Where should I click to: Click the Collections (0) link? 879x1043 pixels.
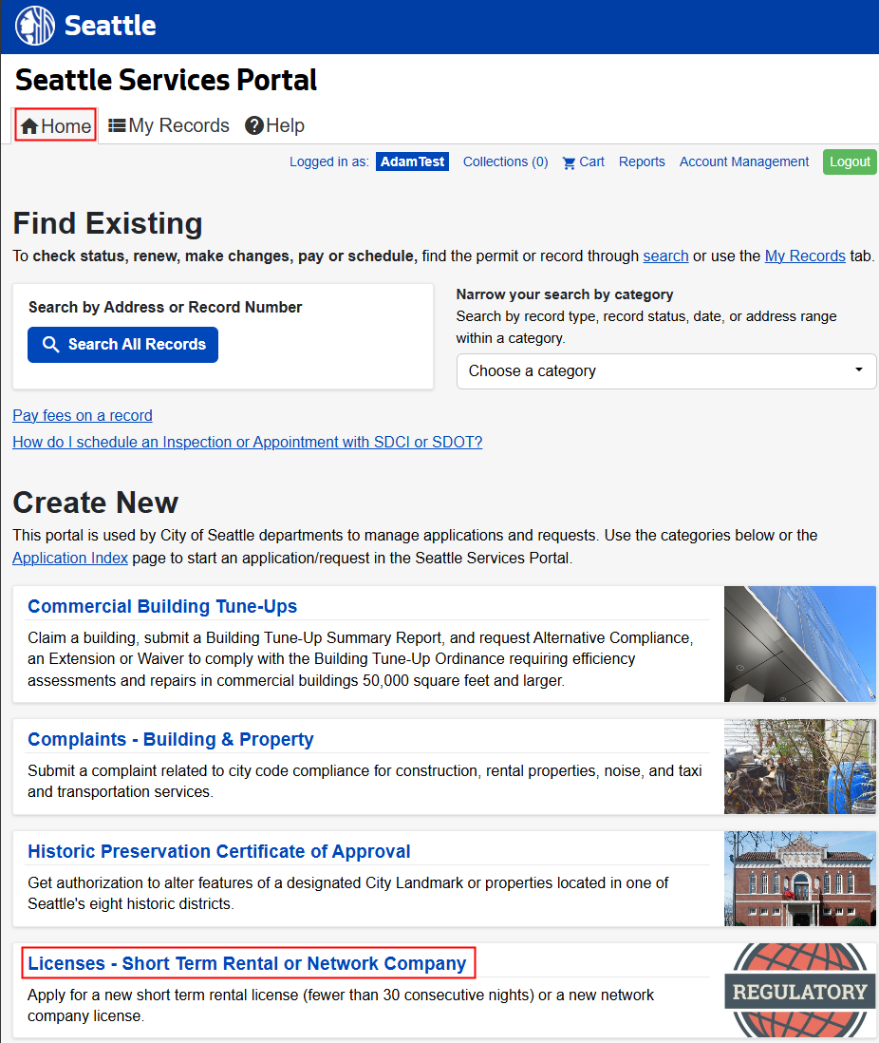(x=505, y=161)
